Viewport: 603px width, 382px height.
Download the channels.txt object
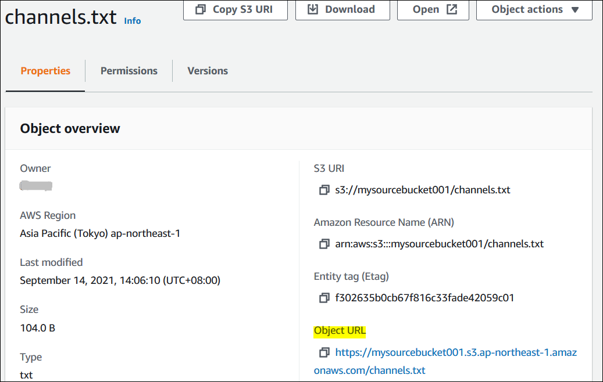point(342,9)
